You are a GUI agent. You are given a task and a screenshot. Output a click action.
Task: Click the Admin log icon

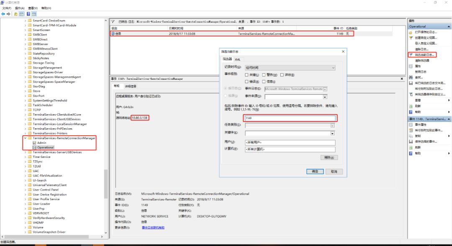[34, 143]
